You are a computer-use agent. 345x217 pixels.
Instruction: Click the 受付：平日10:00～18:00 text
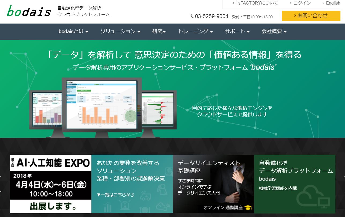pos(252,17)
